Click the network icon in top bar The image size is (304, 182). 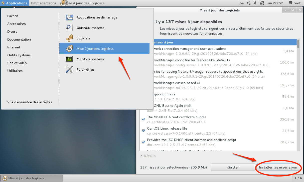tap(262, 3)
